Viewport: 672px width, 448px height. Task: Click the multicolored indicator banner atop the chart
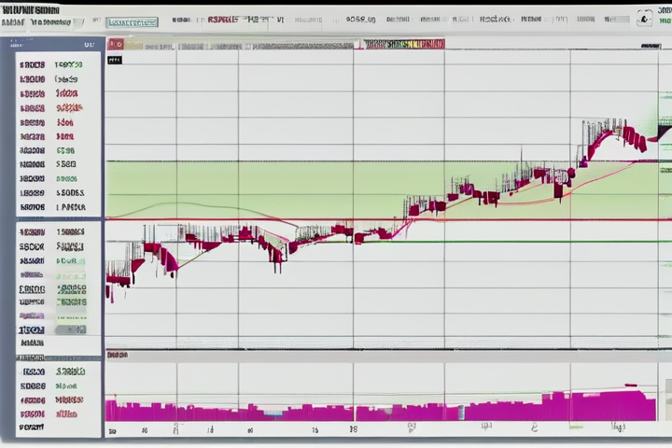[403, 44]
